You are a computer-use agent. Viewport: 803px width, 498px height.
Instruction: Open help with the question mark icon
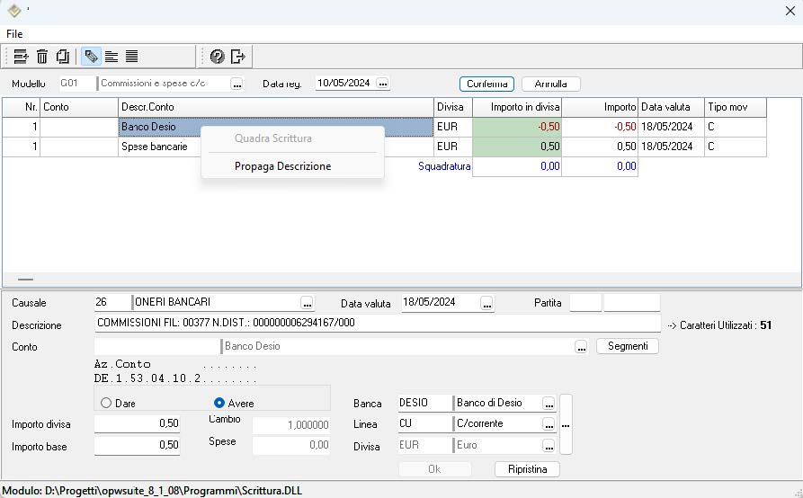click(x=217, y=57)
